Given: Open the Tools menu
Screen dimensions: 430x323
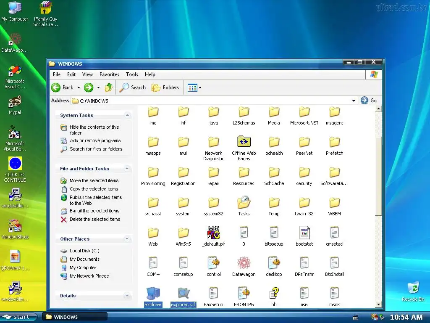Looking at the screenshot, I should [x=132, y=74].
